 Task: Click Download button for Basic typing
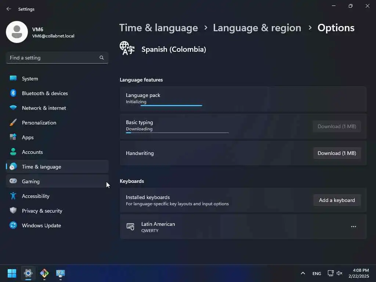point(337,126)
